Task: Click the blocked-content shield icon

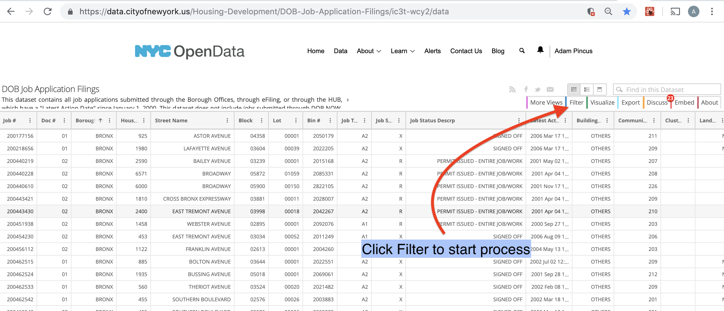Action: pyautogui.click(x=591, y=11)
